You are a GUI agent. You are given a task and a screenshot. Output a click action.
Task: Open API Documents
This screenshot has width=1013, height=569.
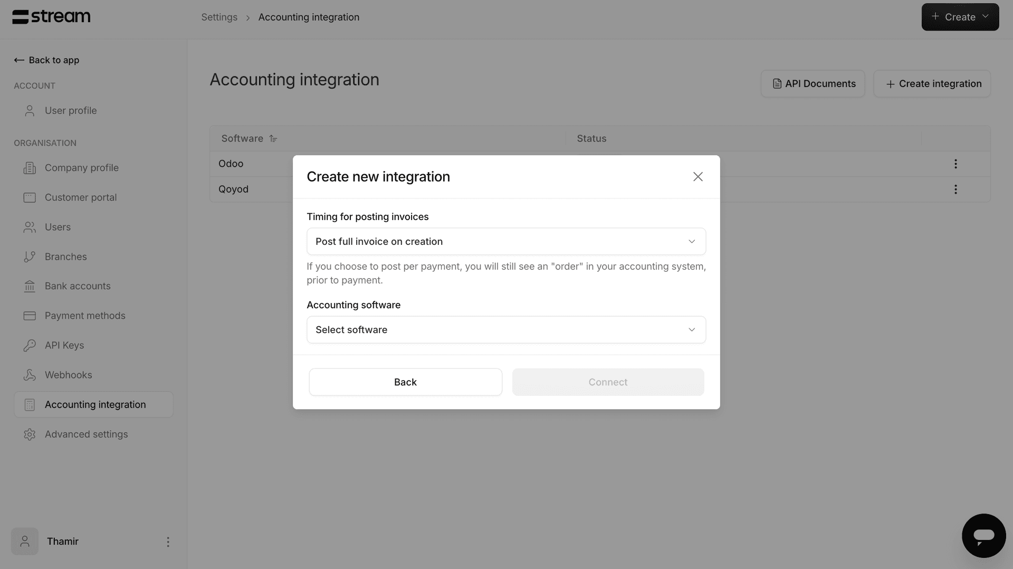(x=813, y=84)
